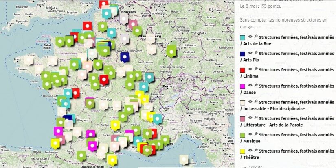Zoom to Inclassable - Pluridisciplinaire layer
This screenshot has width=336, height=168.
(256, 101)
